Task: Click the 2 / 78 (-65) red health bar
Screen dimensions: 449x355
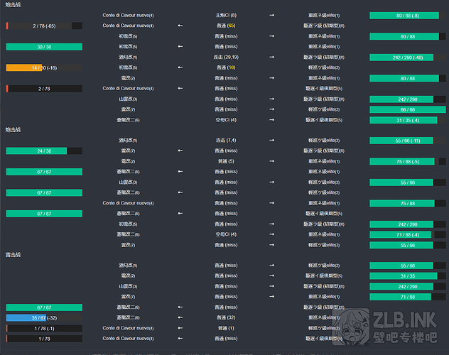Action: pyautogui.click(x=44, y=26)
